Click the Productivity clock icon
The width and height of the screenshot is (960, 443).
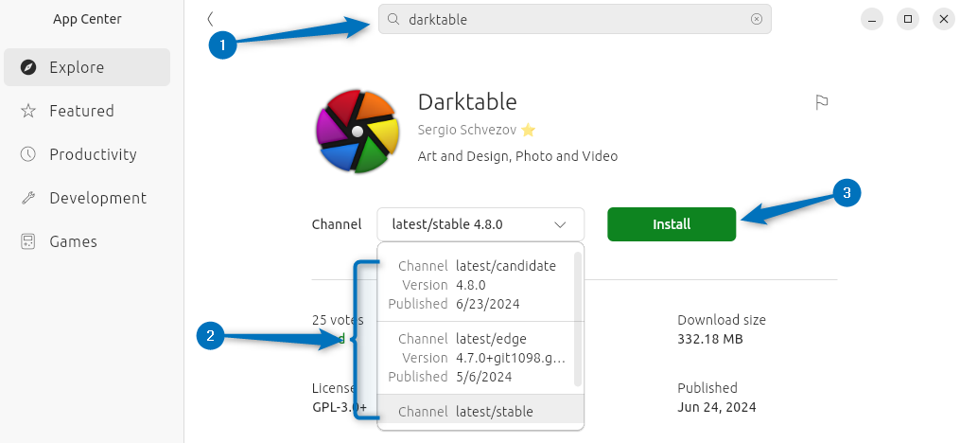(28, 154)
